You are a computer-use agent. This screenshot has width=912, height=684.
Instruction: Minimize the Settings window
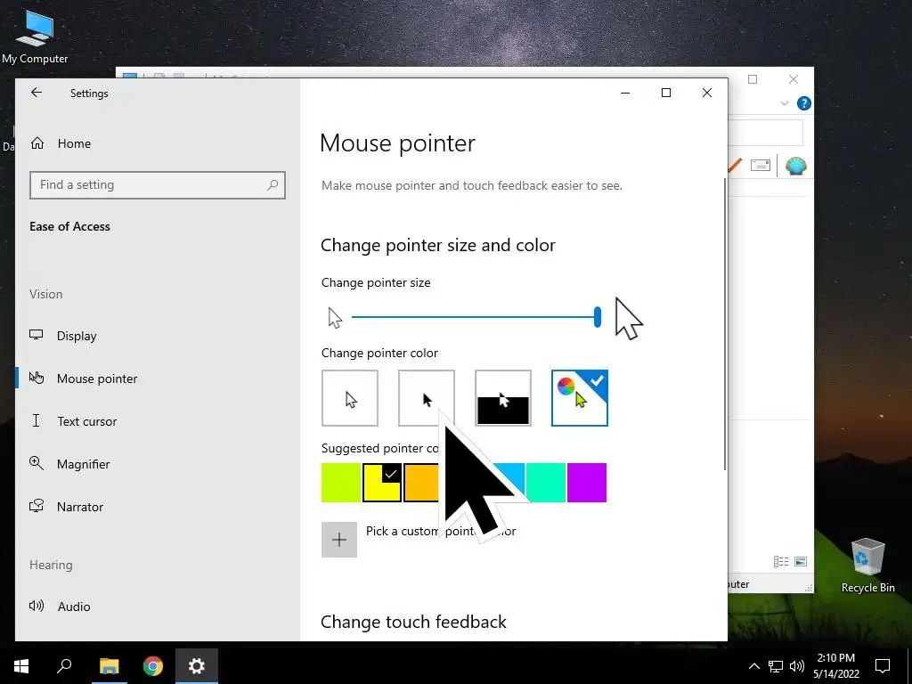click(x=625, y=93)
